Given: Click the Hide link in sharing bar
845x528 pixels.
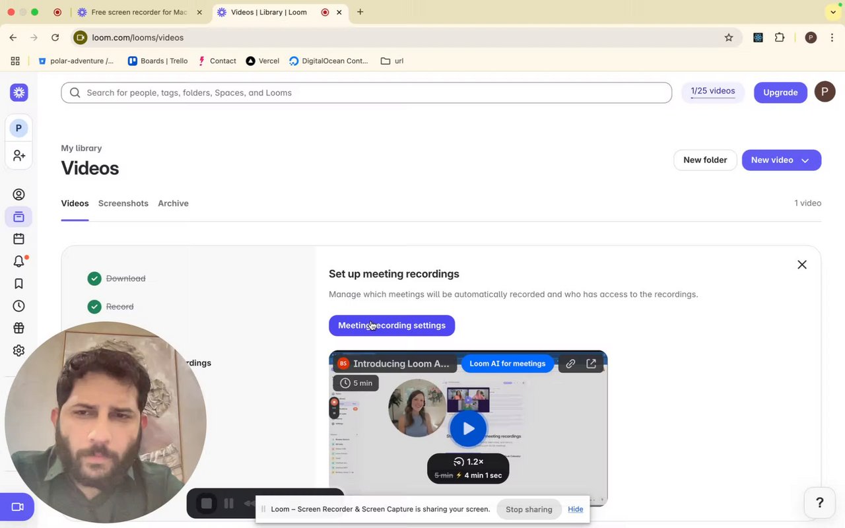Looking at the screenshot, I should [576, 510].
